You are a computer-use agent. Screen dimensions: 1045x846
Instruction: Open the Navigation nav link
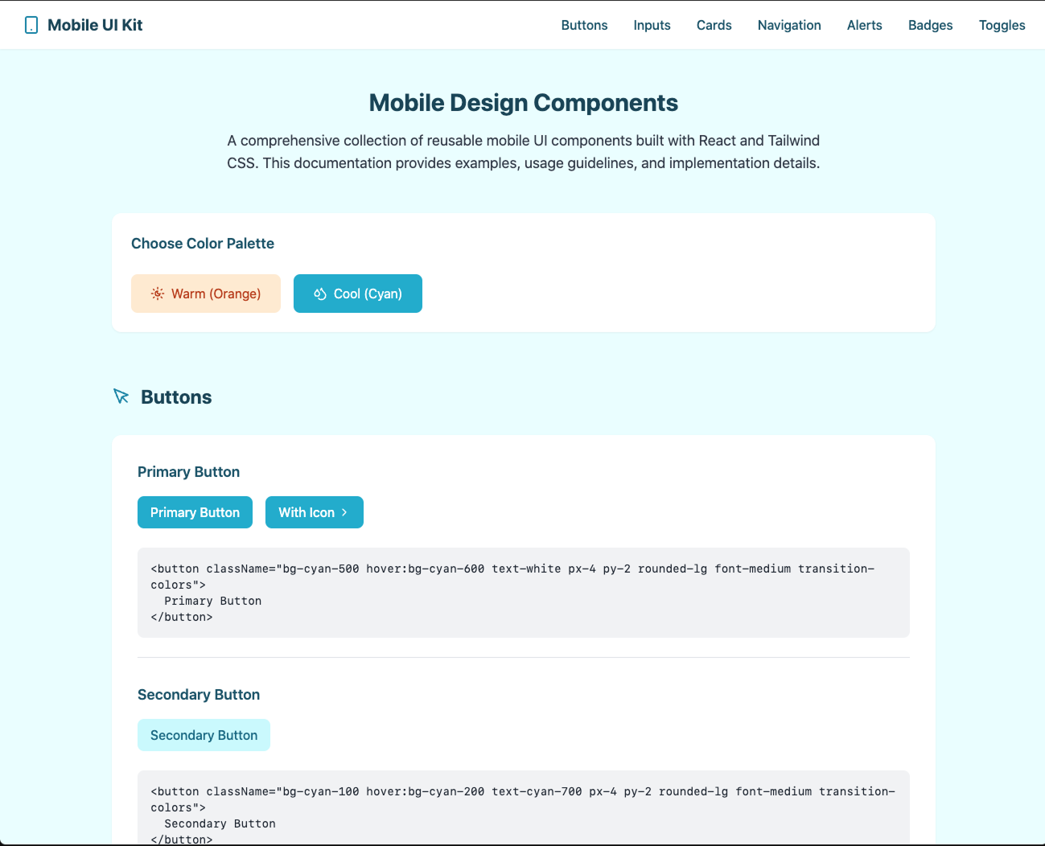[x=789, y=25]
